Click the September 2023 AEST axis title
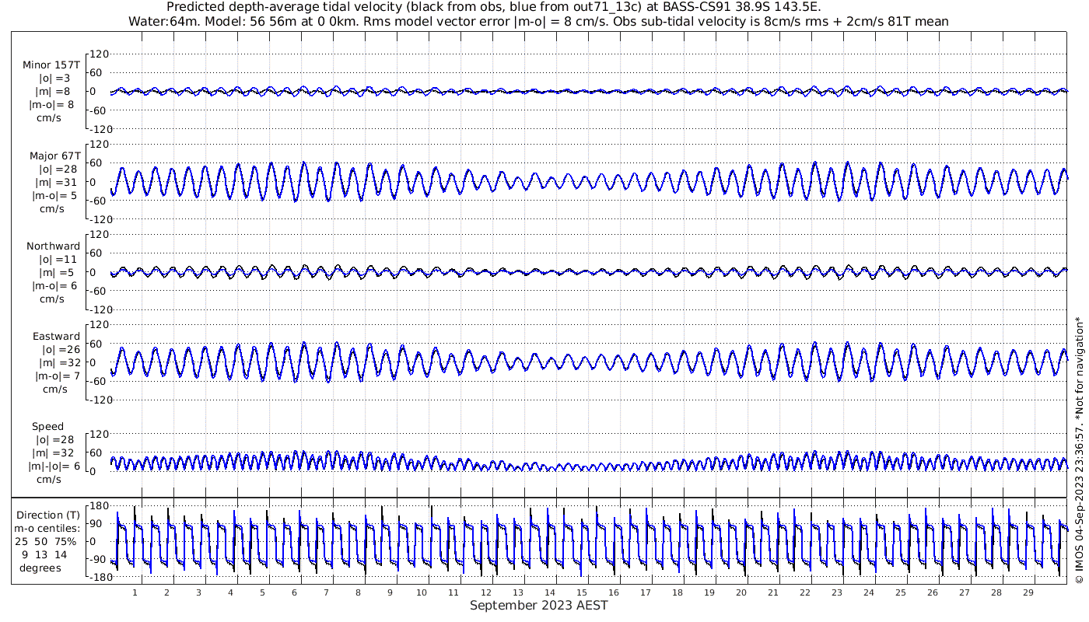 click(538, 606)
